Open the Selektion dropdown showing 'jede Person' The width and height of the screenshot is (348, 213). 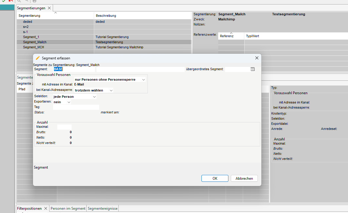tap(94, 97)
